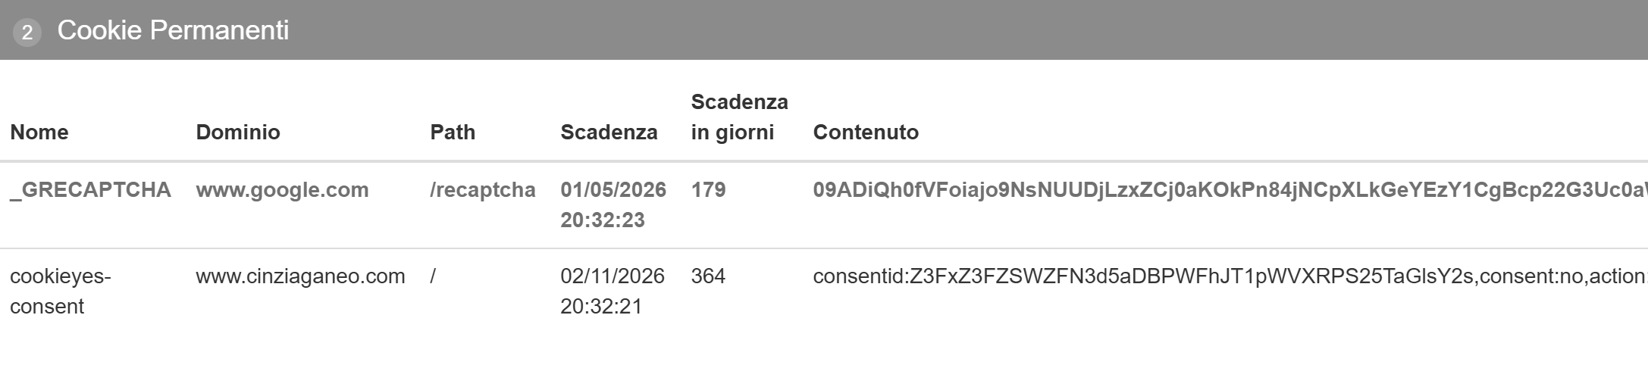Select the _GRECAPTCHA cookie name
1648x365 pixels.
(91, 190)
